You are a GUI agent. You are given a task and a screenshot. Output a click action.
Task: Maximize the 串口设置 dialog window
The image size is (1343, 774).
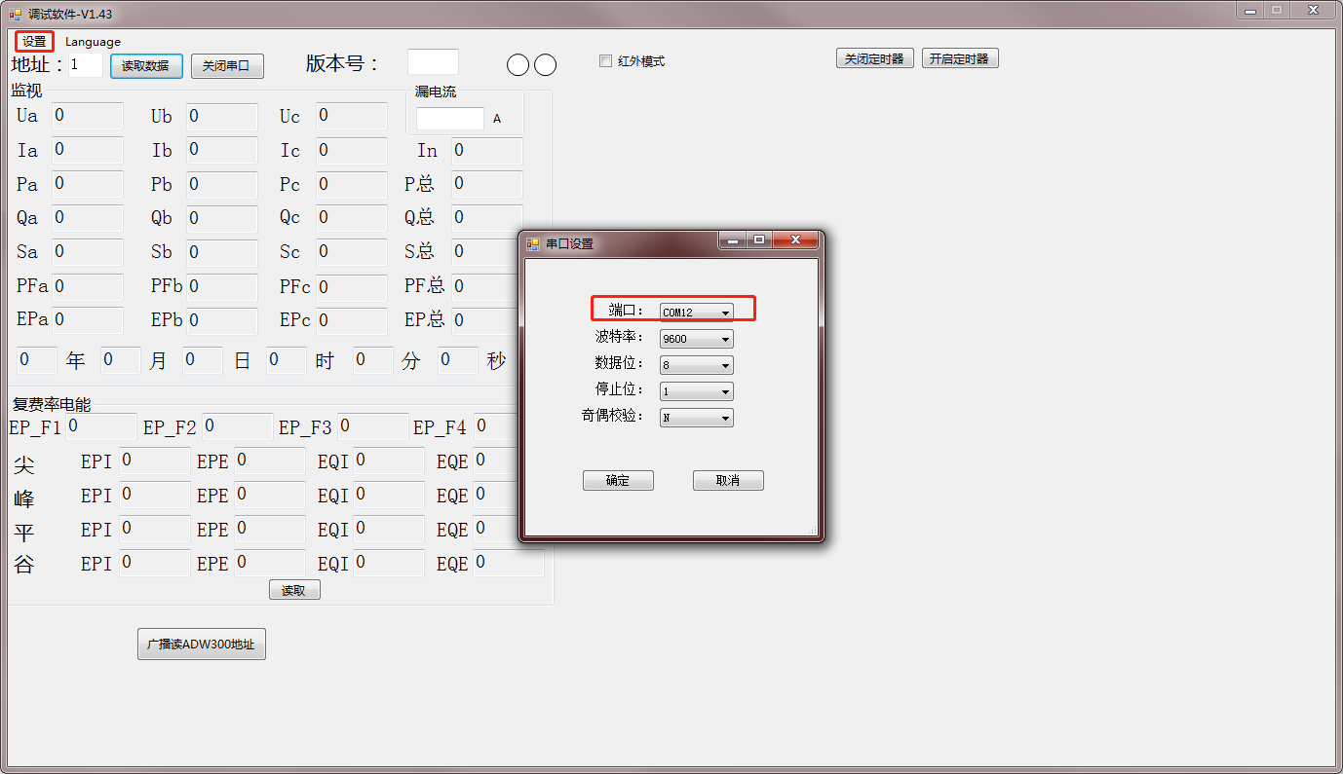tap(759, 240)
